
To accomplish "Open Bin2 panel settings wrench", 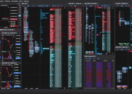I will tap(71, 6).
